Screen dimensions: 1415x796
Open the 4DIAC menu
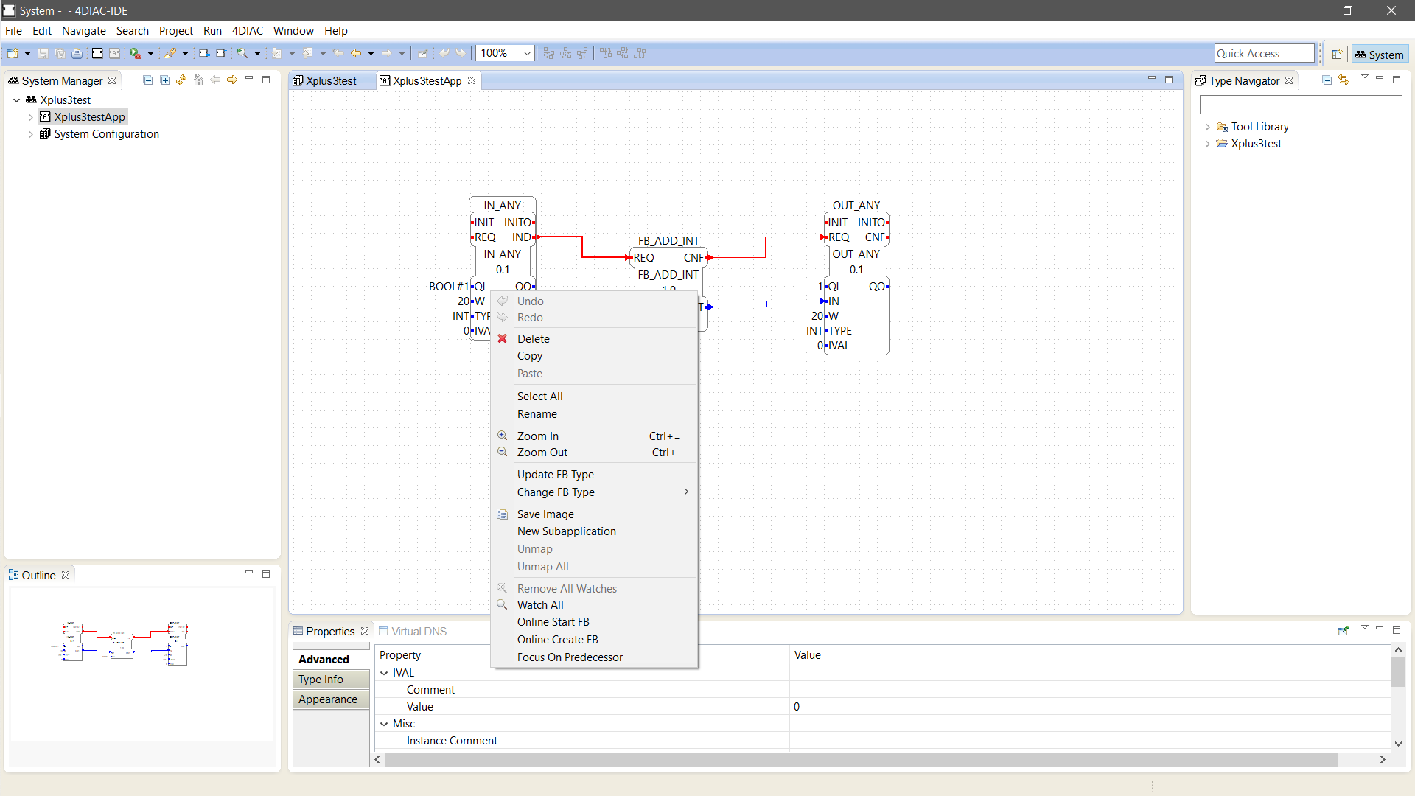coord(248,31)
